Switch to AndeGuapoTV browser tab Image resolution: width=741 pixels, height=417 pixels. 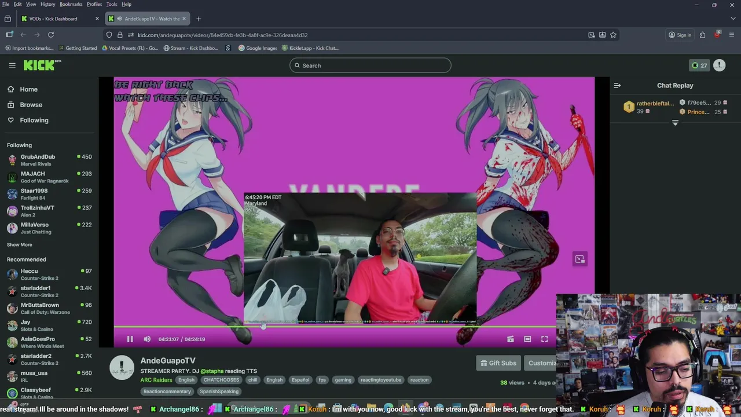click(x=147, y=19)
